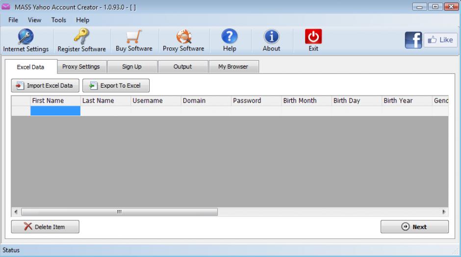Click Import Excel Data button

coord(45,85)
